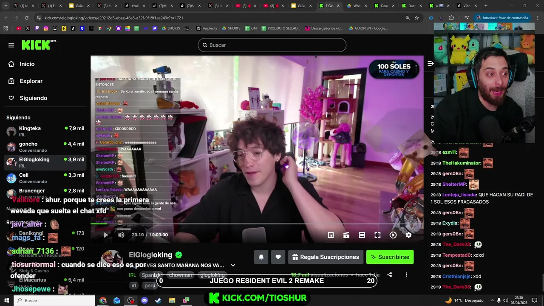
Task: Open the video three-dot options menu
Action: 406,275
